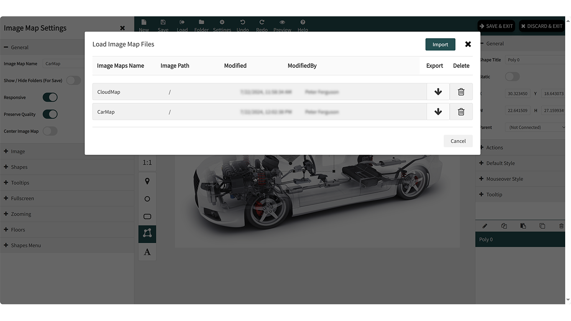This screenshot has height=321, width=571.
Task: Export the CarMap image map
Action: pos(438,112)
